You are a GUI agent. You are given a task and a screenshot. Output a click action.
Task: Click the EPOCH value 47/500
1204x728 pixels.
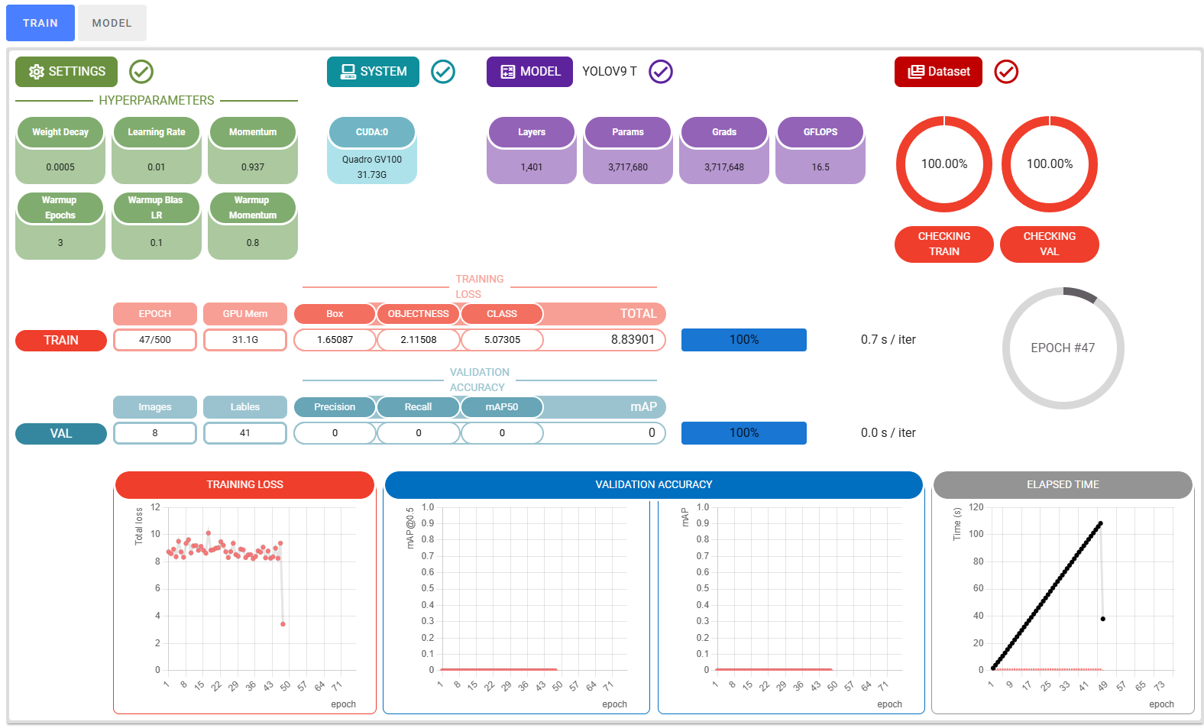155,340
